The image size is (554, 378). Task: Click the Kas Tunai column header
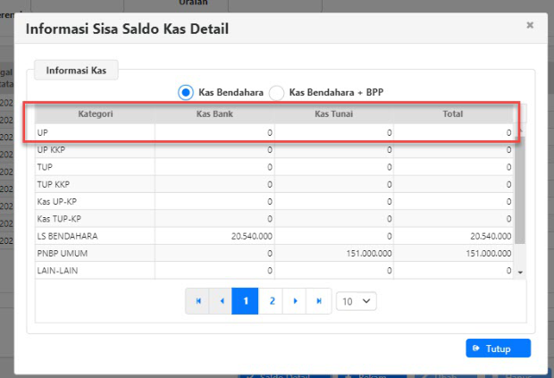tap(334, 114)
